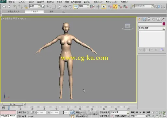Image resolution: width=167 pixels, height=118 pixels.
Task: Select the Rotate tool icon
Action: (x=70, y=7)
